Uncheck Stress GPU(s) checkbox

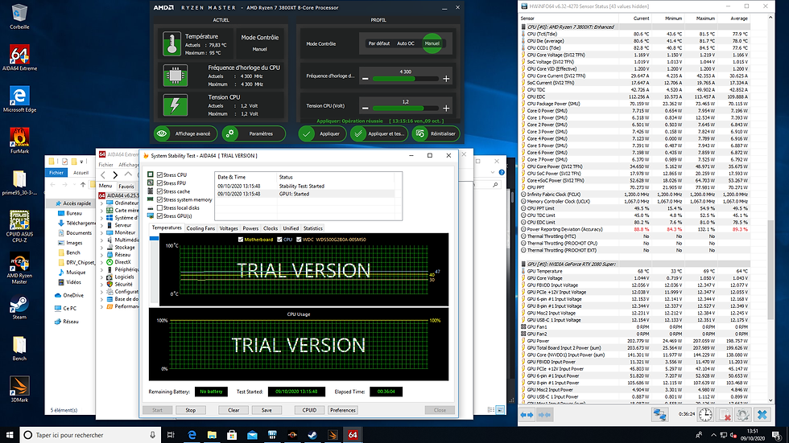point(159,216)
